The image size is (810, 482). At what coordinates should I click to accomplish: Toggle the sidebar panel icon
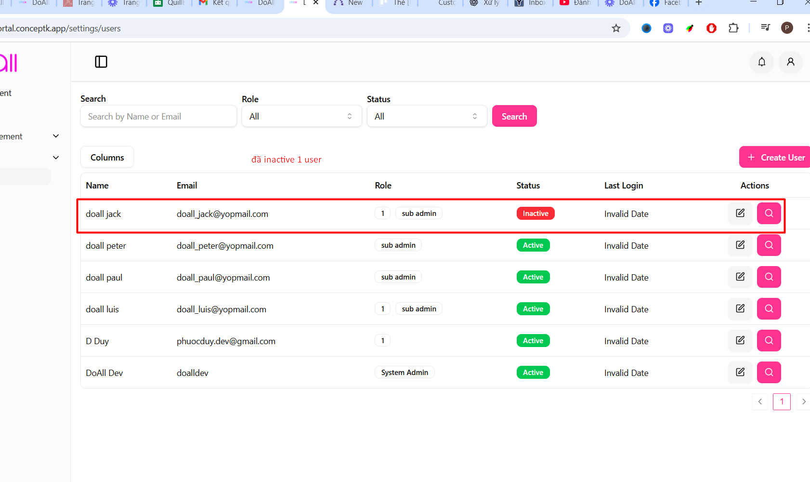click(101, 62)
